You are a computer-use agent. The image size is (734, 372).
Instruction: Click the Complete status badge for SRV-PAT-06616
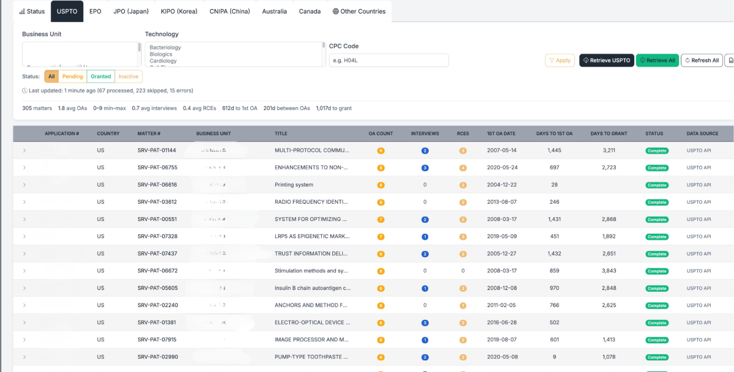click(x=657, y=185)
